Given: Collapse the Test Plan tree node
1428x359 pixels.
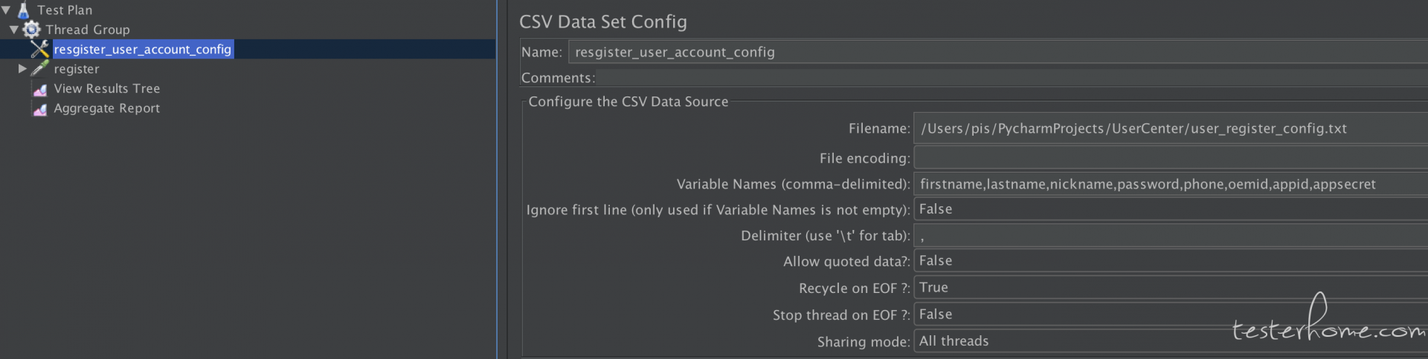Looking at the screenshot, I should click(x=6, y=10).
